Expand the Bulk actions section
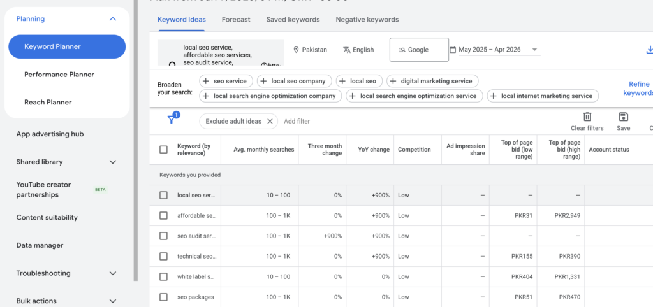The image size is (653, 307). pos(112,301)
